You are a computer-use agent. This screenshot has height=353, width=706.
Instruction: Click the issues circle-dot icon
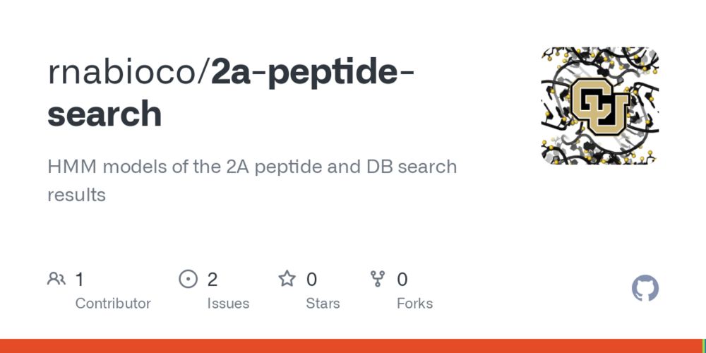tap(189, 279)
